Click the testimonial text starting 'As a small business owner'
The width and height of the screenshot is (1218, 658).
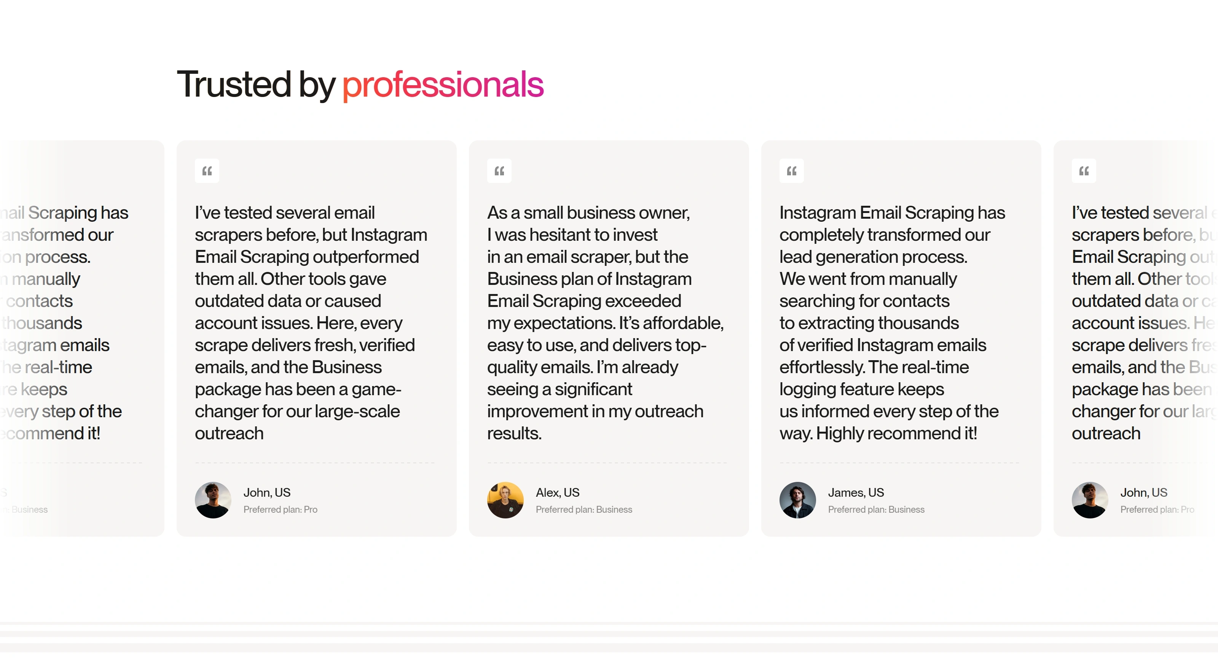[x=605, y=323]
